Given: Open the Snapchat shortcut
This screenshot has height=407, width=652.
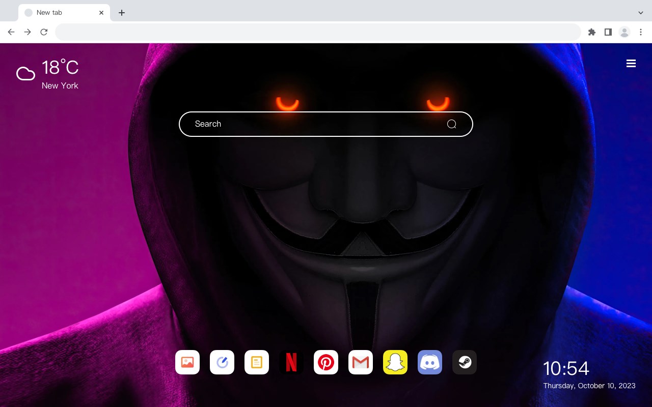Looking at the screenshot, I should click(x=395, y=362).
